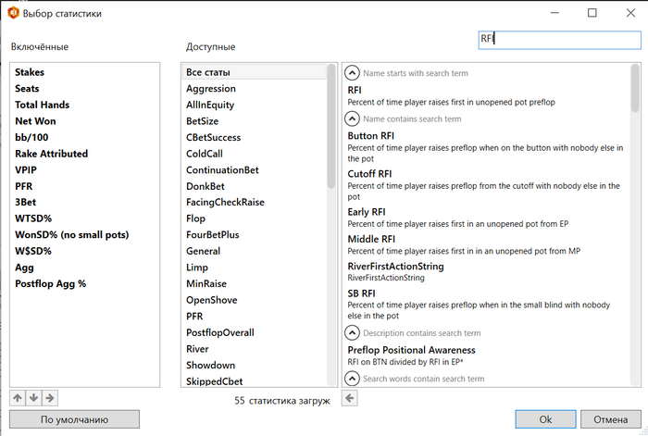Collapse 'Search words contain search term' group
Image resolution: width=648 pixels, height=436 pixels.
[352, 378]
